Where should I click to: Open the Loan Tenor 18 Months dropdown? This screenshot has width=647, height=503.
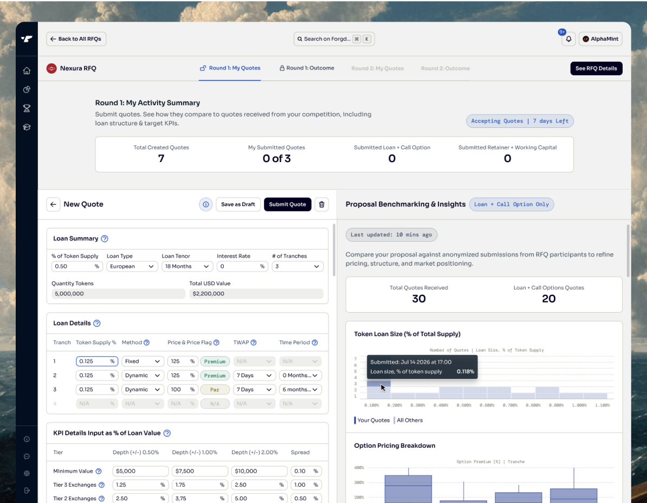coord(187,267)
